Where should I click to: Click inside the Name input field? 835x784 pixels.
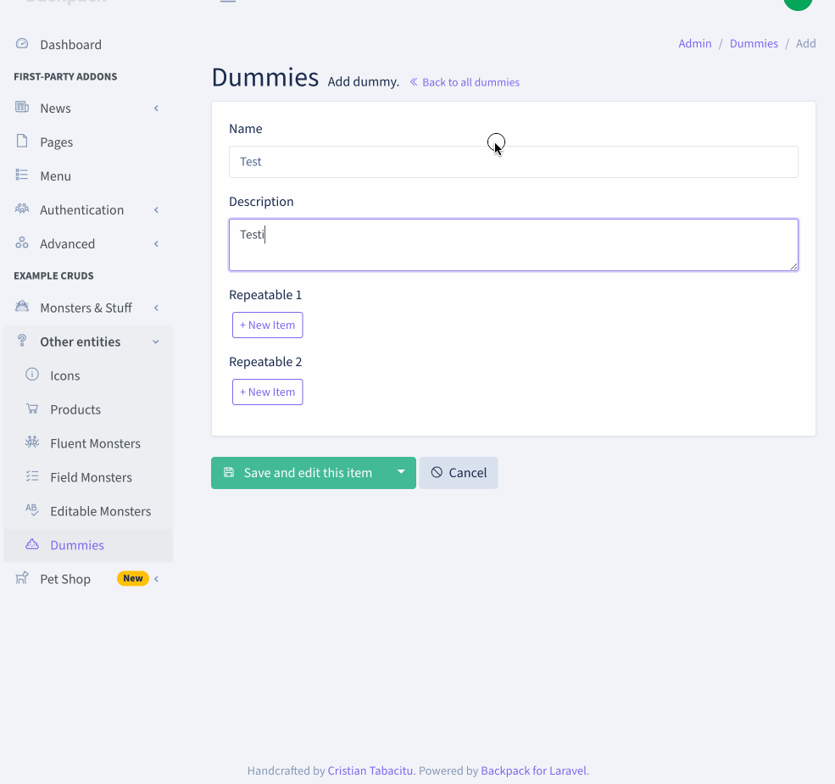click(x=513, y=161)
